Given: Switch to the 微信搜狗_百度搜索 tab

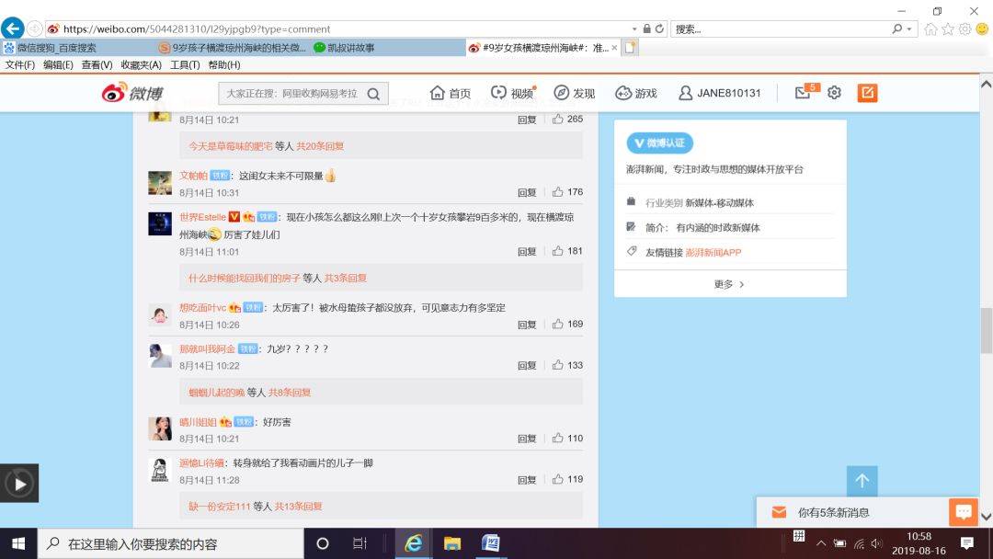Looking at the screenshot, I should pos(77,48).
